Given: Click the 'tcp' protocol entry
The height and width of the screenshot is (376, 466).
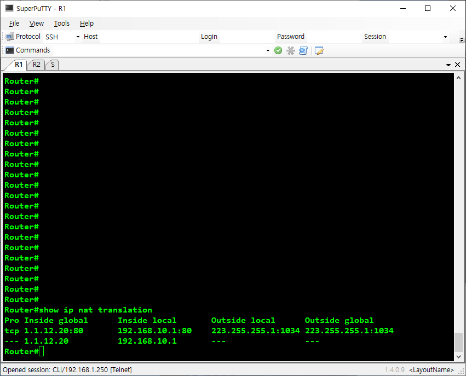Looking at the screenshot, I should point(12,331).
